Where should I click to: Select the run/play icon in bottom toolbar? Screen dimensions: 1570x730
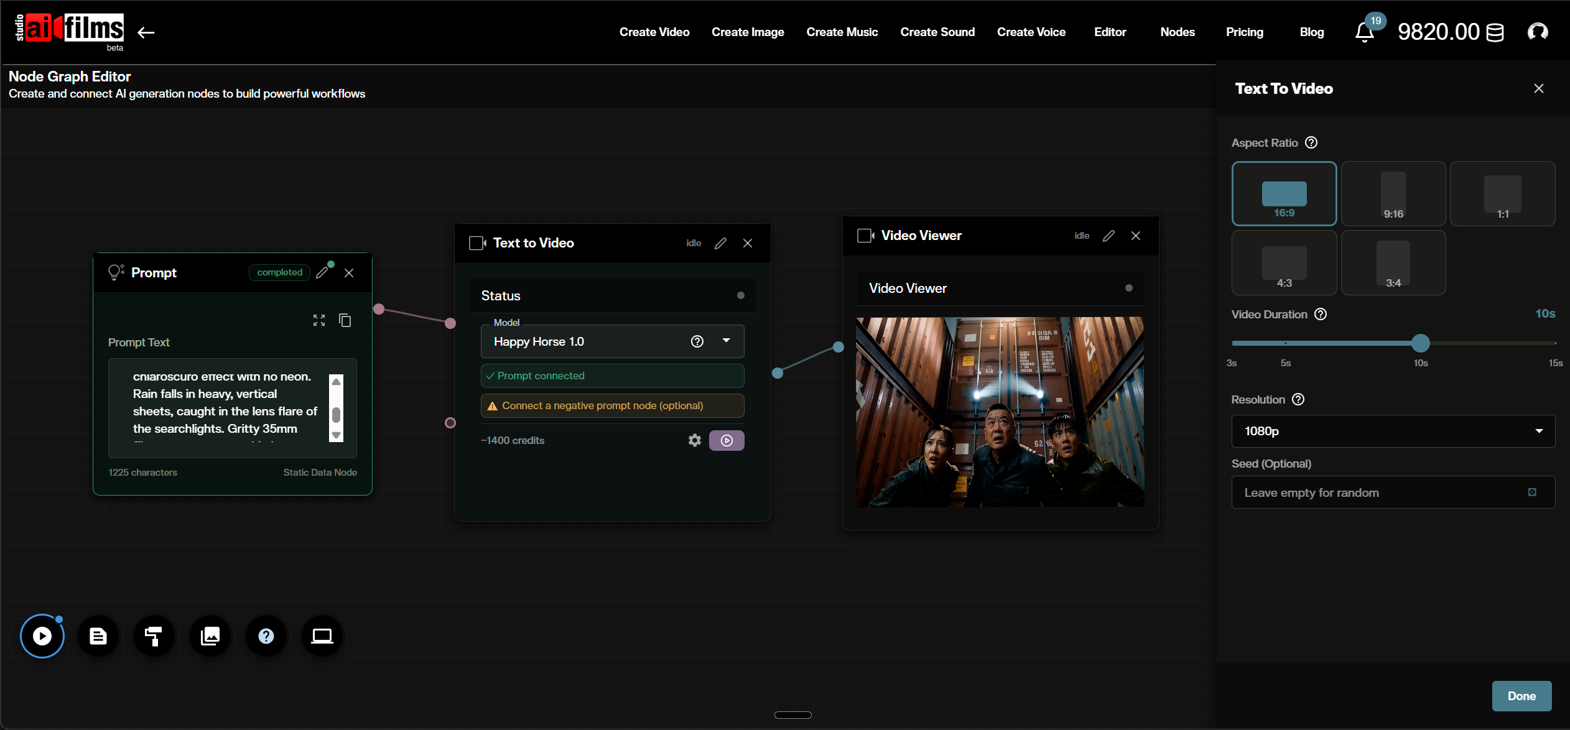coord(42,635)
